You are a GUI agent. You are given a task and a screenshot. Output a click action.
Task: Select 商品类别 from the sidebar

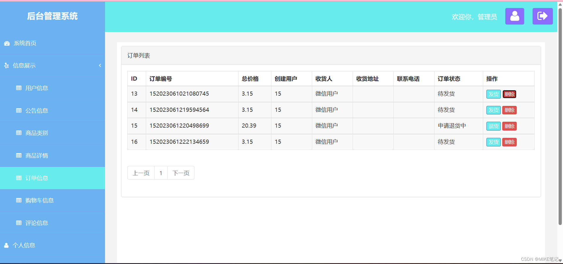click(53, 133)
